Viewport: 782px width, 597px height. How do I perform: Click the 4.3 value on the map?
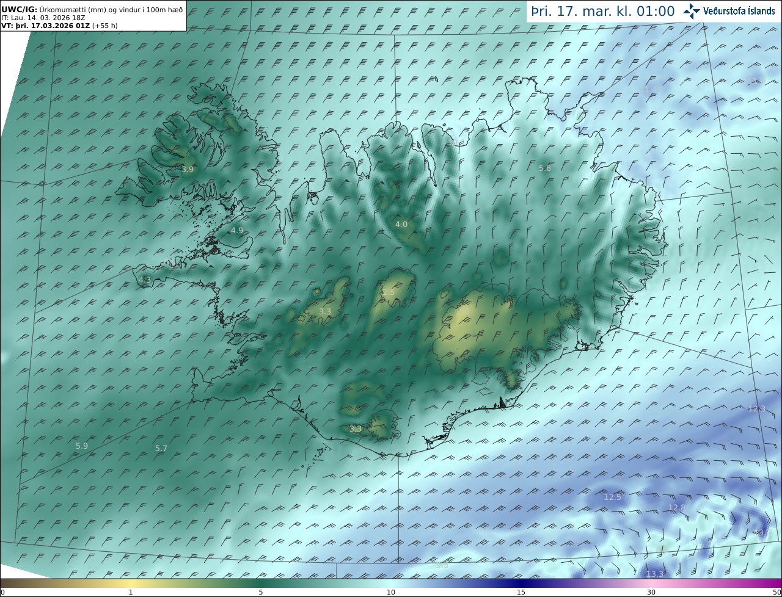click(x=145, y=280)
